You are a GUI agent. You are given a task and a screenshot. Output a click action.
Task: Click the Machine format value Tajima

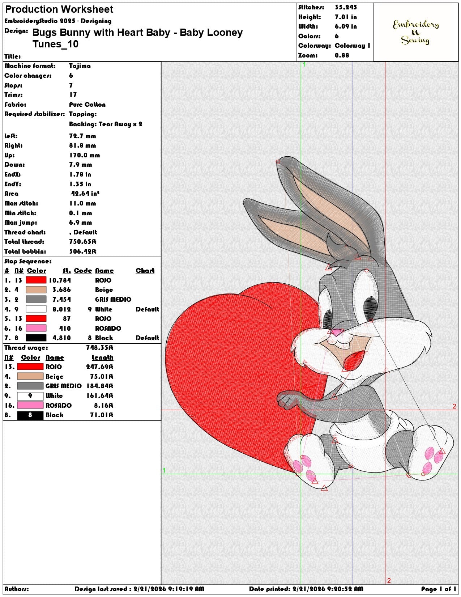coord(80,66)
